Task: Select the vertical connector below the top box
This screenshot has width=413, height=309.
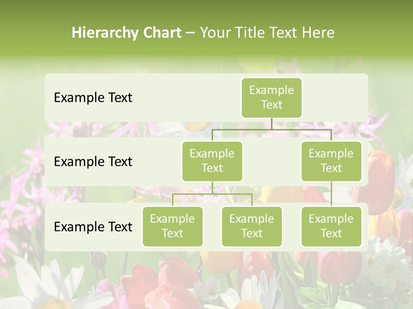Action: pos(271,124)
